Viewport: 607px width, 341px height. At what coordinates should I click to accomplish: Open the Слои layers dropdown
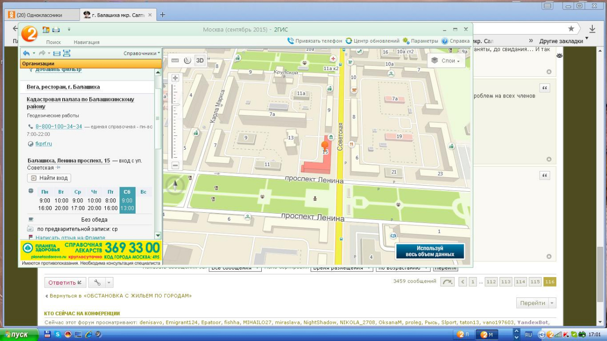(x=445, y=61)
